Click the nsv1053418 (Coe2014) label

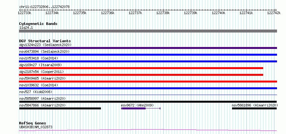coord(39,58)
